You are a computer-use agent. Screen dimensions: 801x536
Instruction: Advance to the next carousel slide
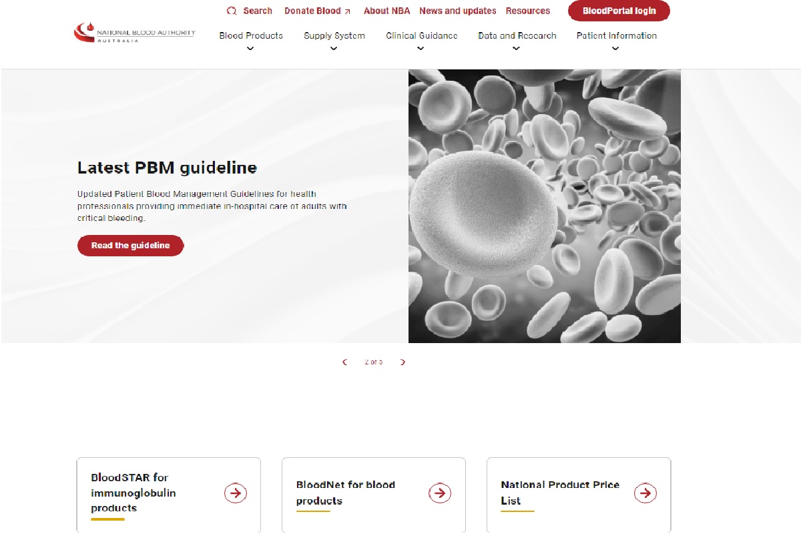pos(403,362)
